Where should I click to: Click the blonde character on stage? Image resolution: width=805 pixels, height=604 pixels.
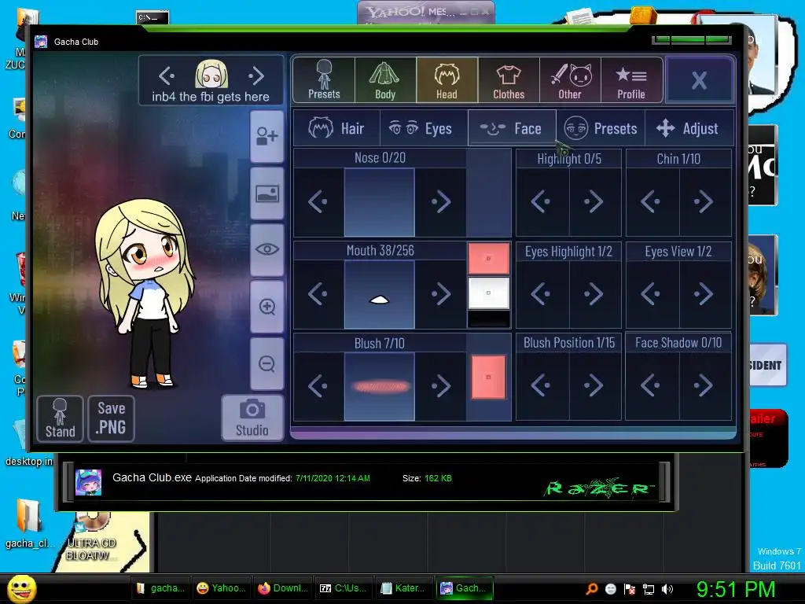[145, 293]
